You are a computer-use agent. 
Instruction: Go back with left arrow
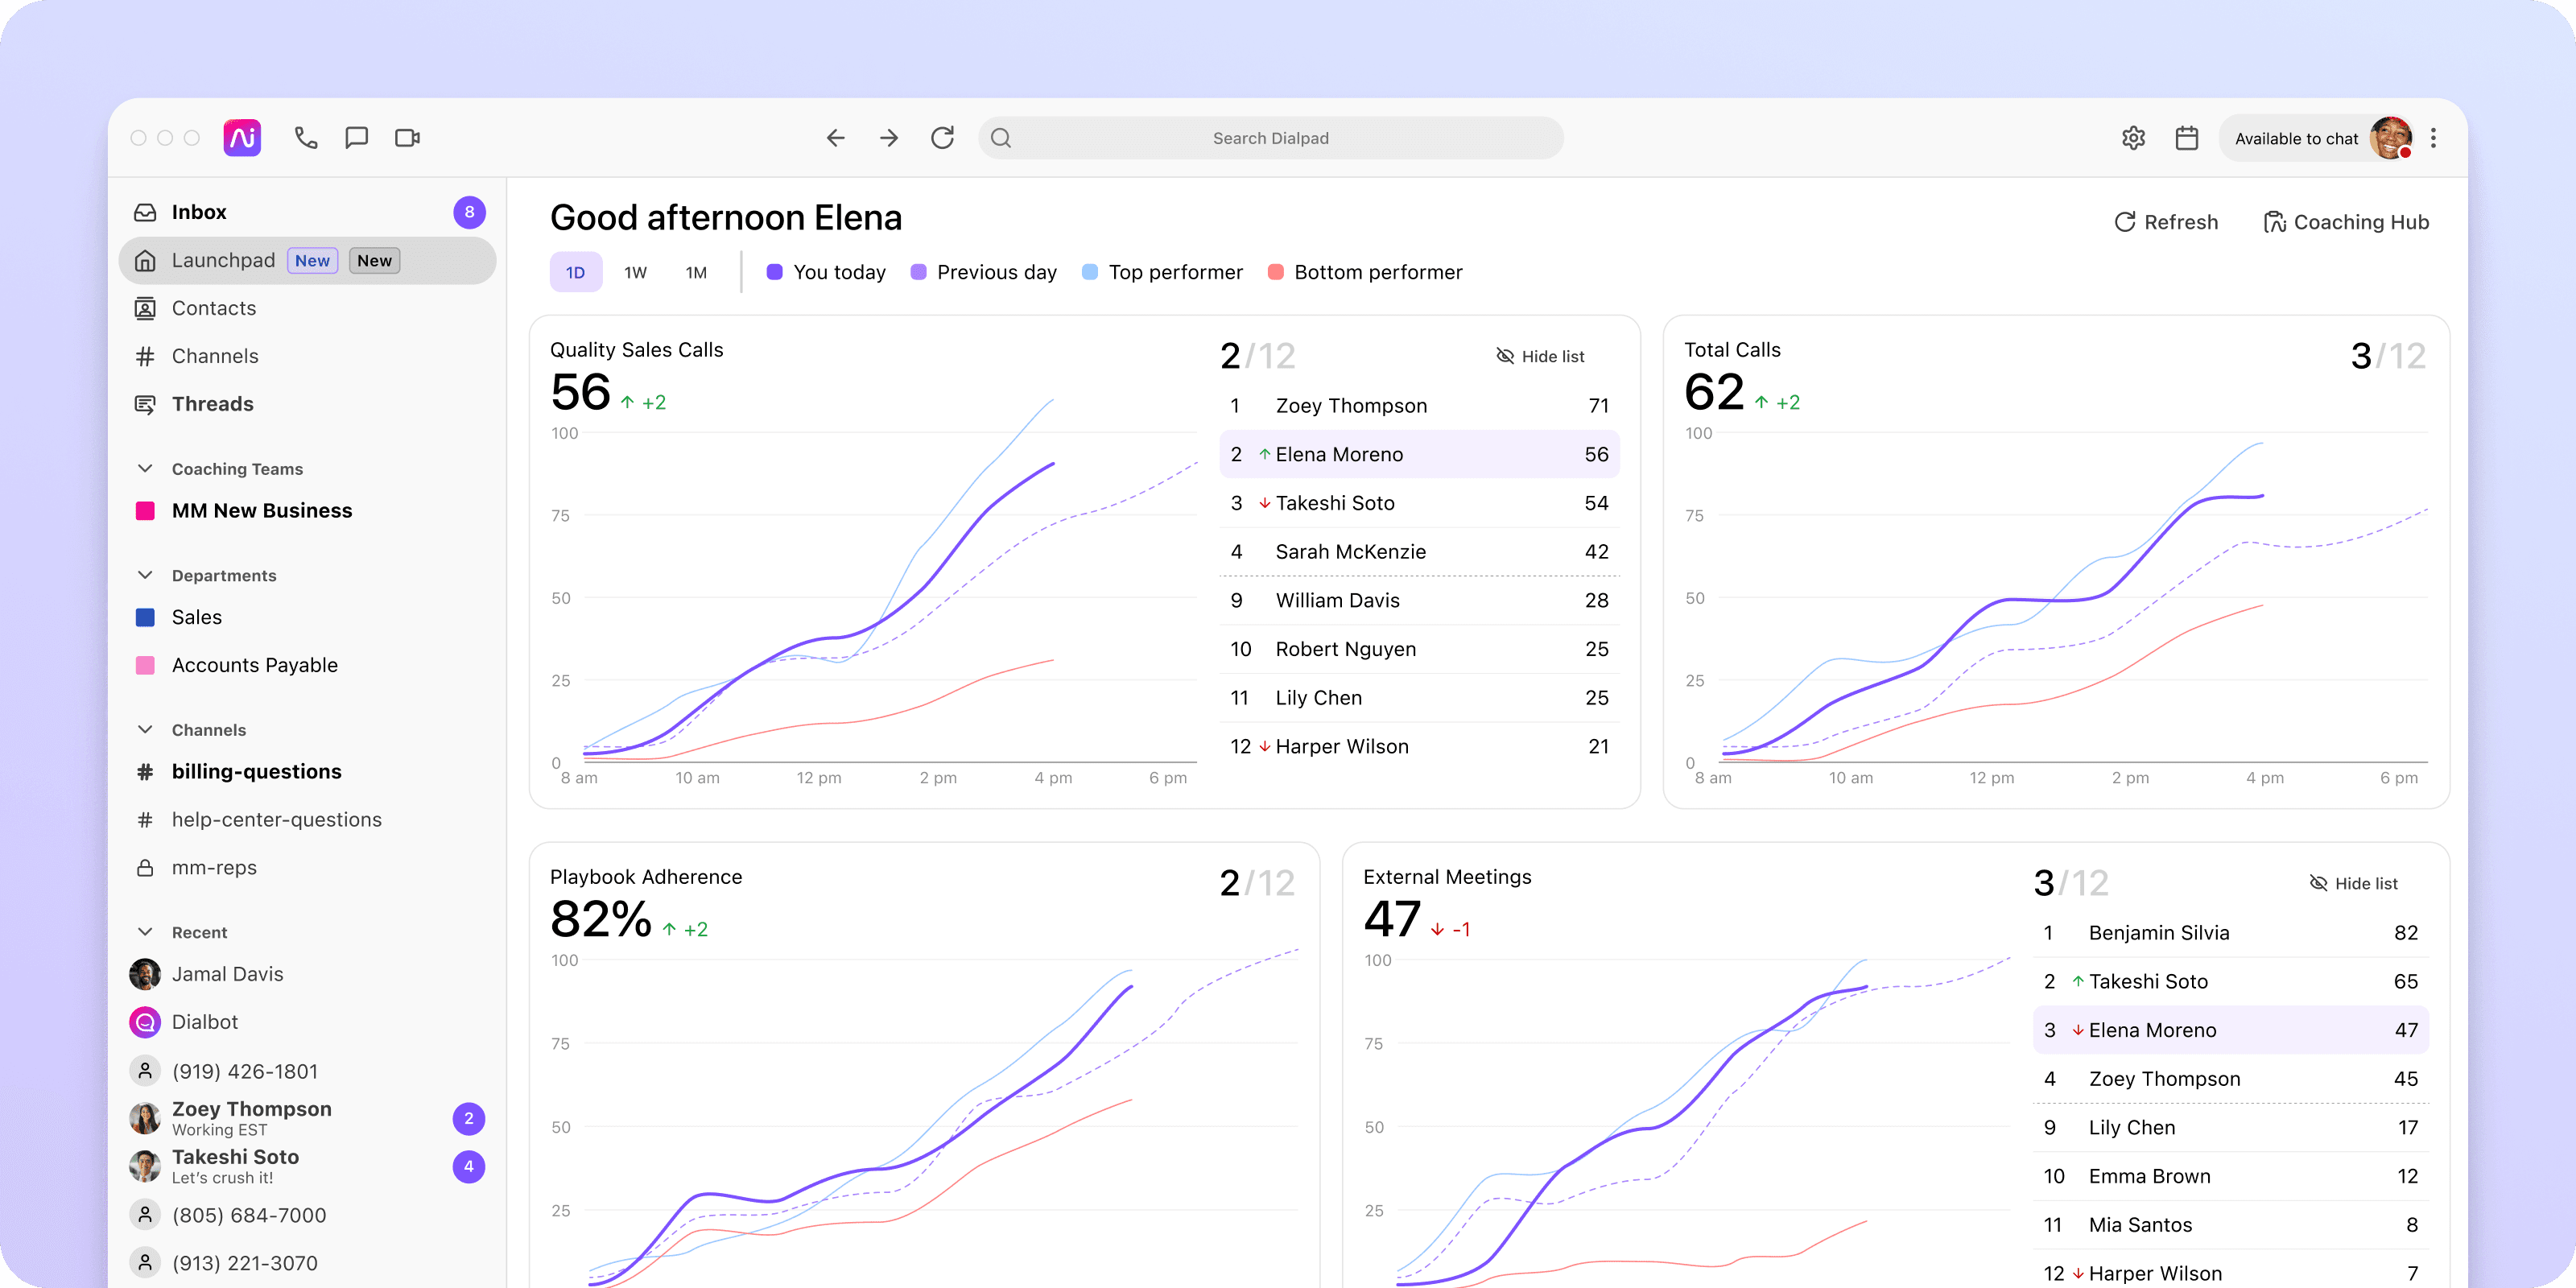pyautogui.click(x=836, y=138)
